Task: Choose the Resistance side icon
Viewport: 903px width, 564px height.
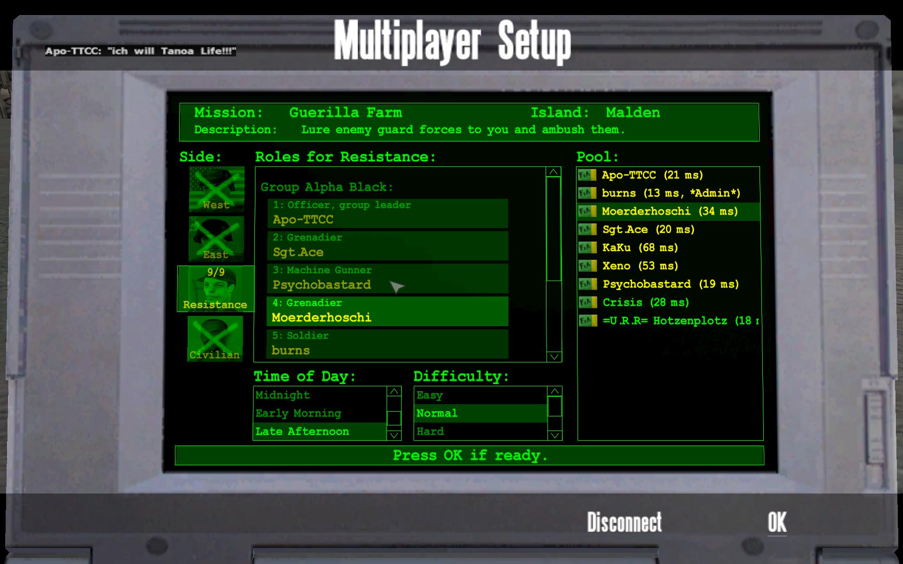Action: point(215,289)
